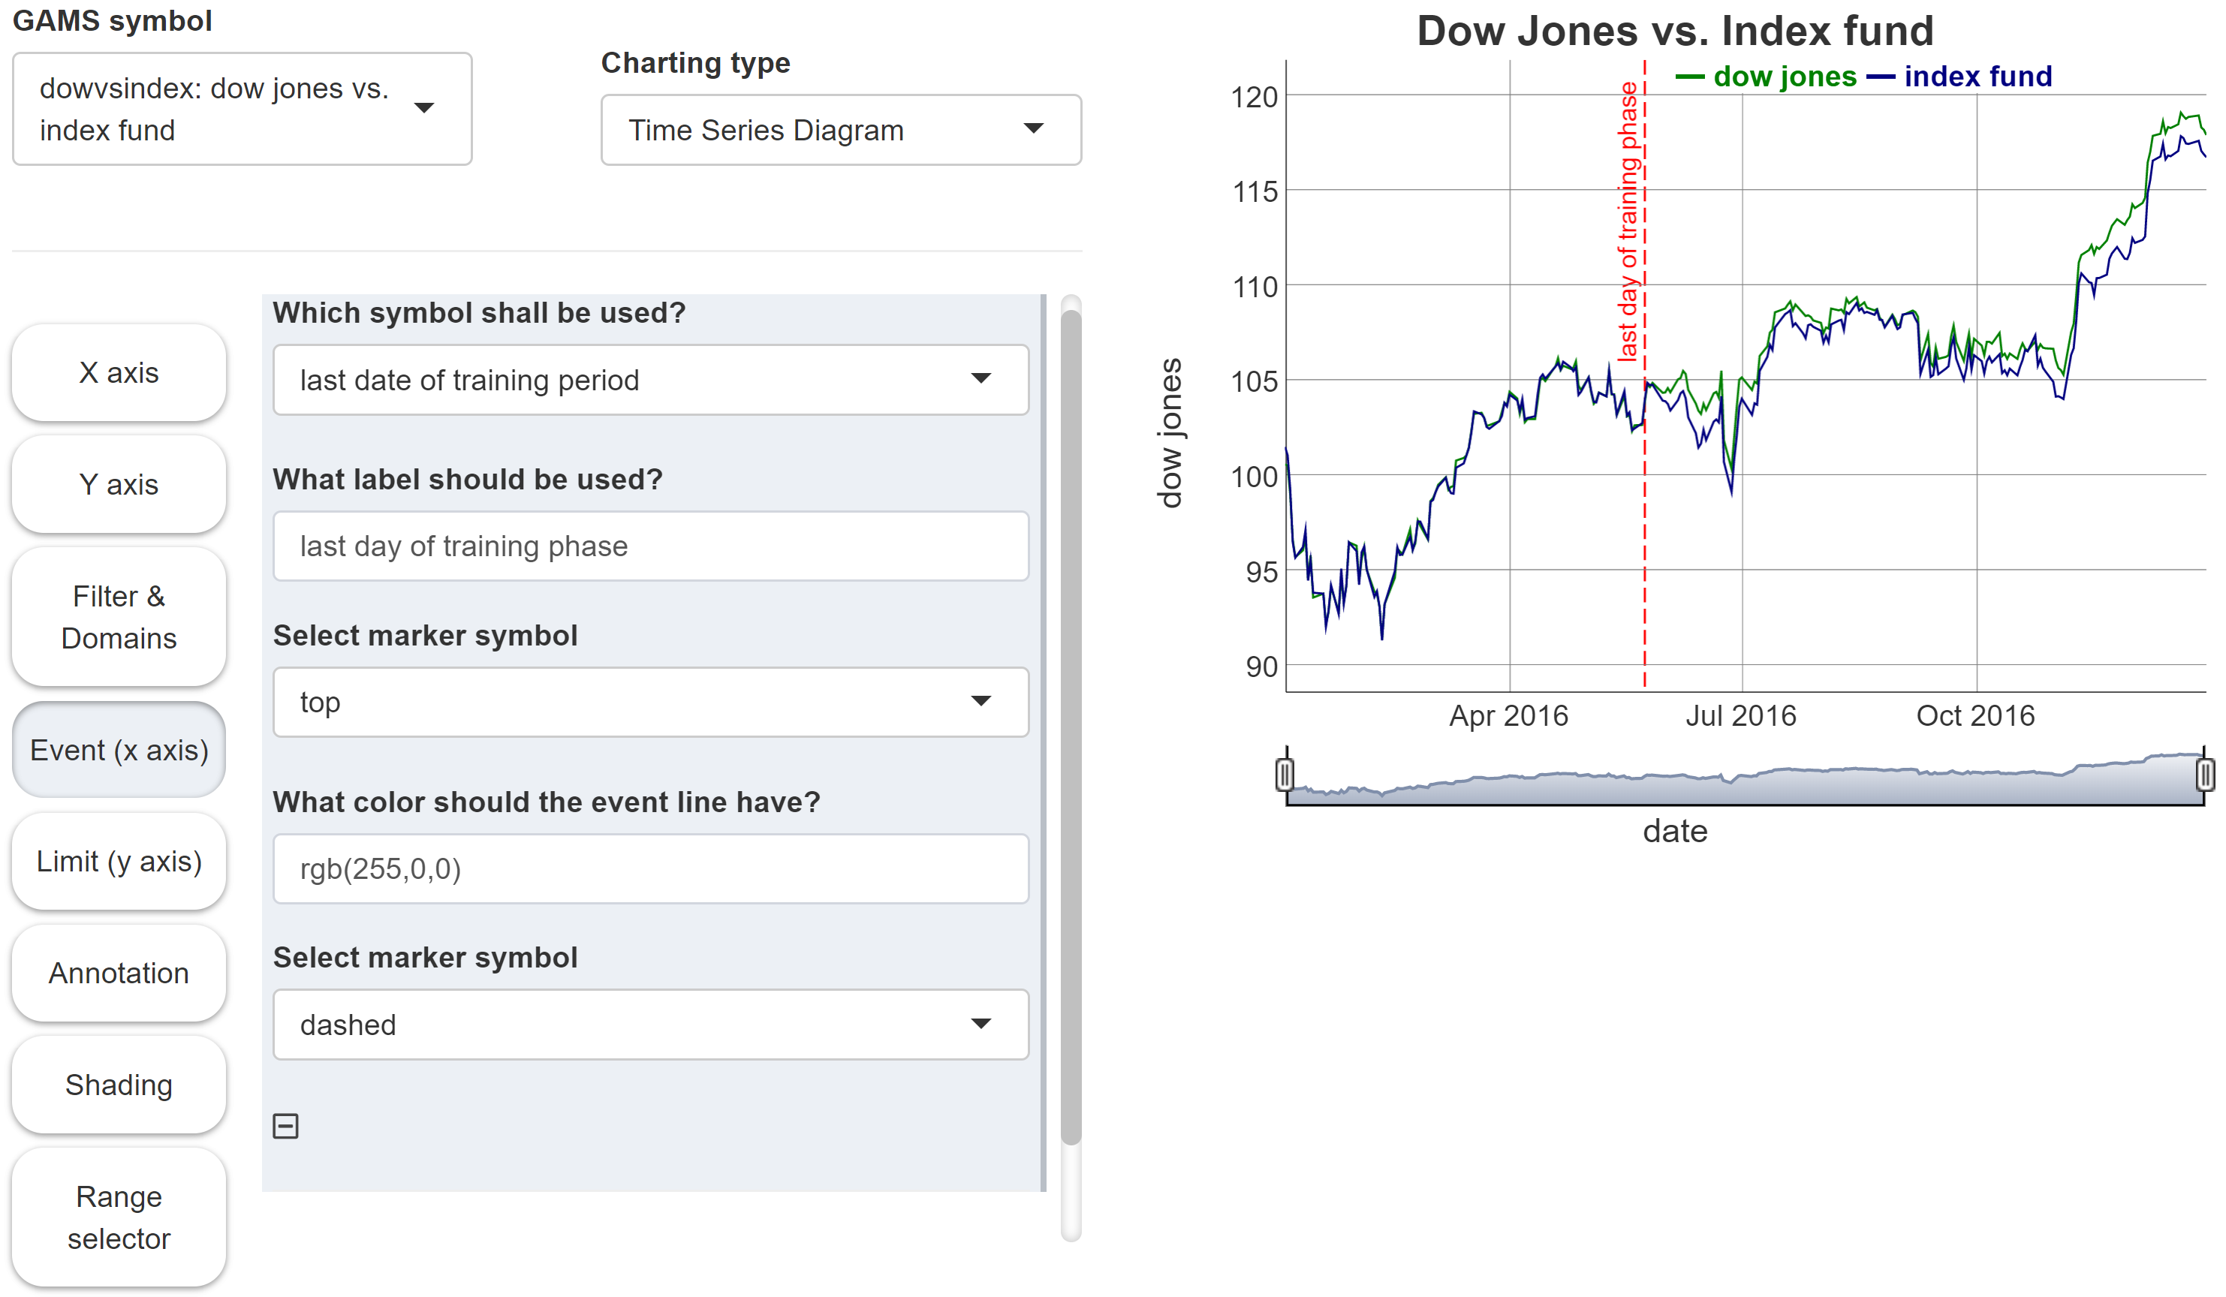
Task: Switch to the X axis tab
Action: pos(119,372)
